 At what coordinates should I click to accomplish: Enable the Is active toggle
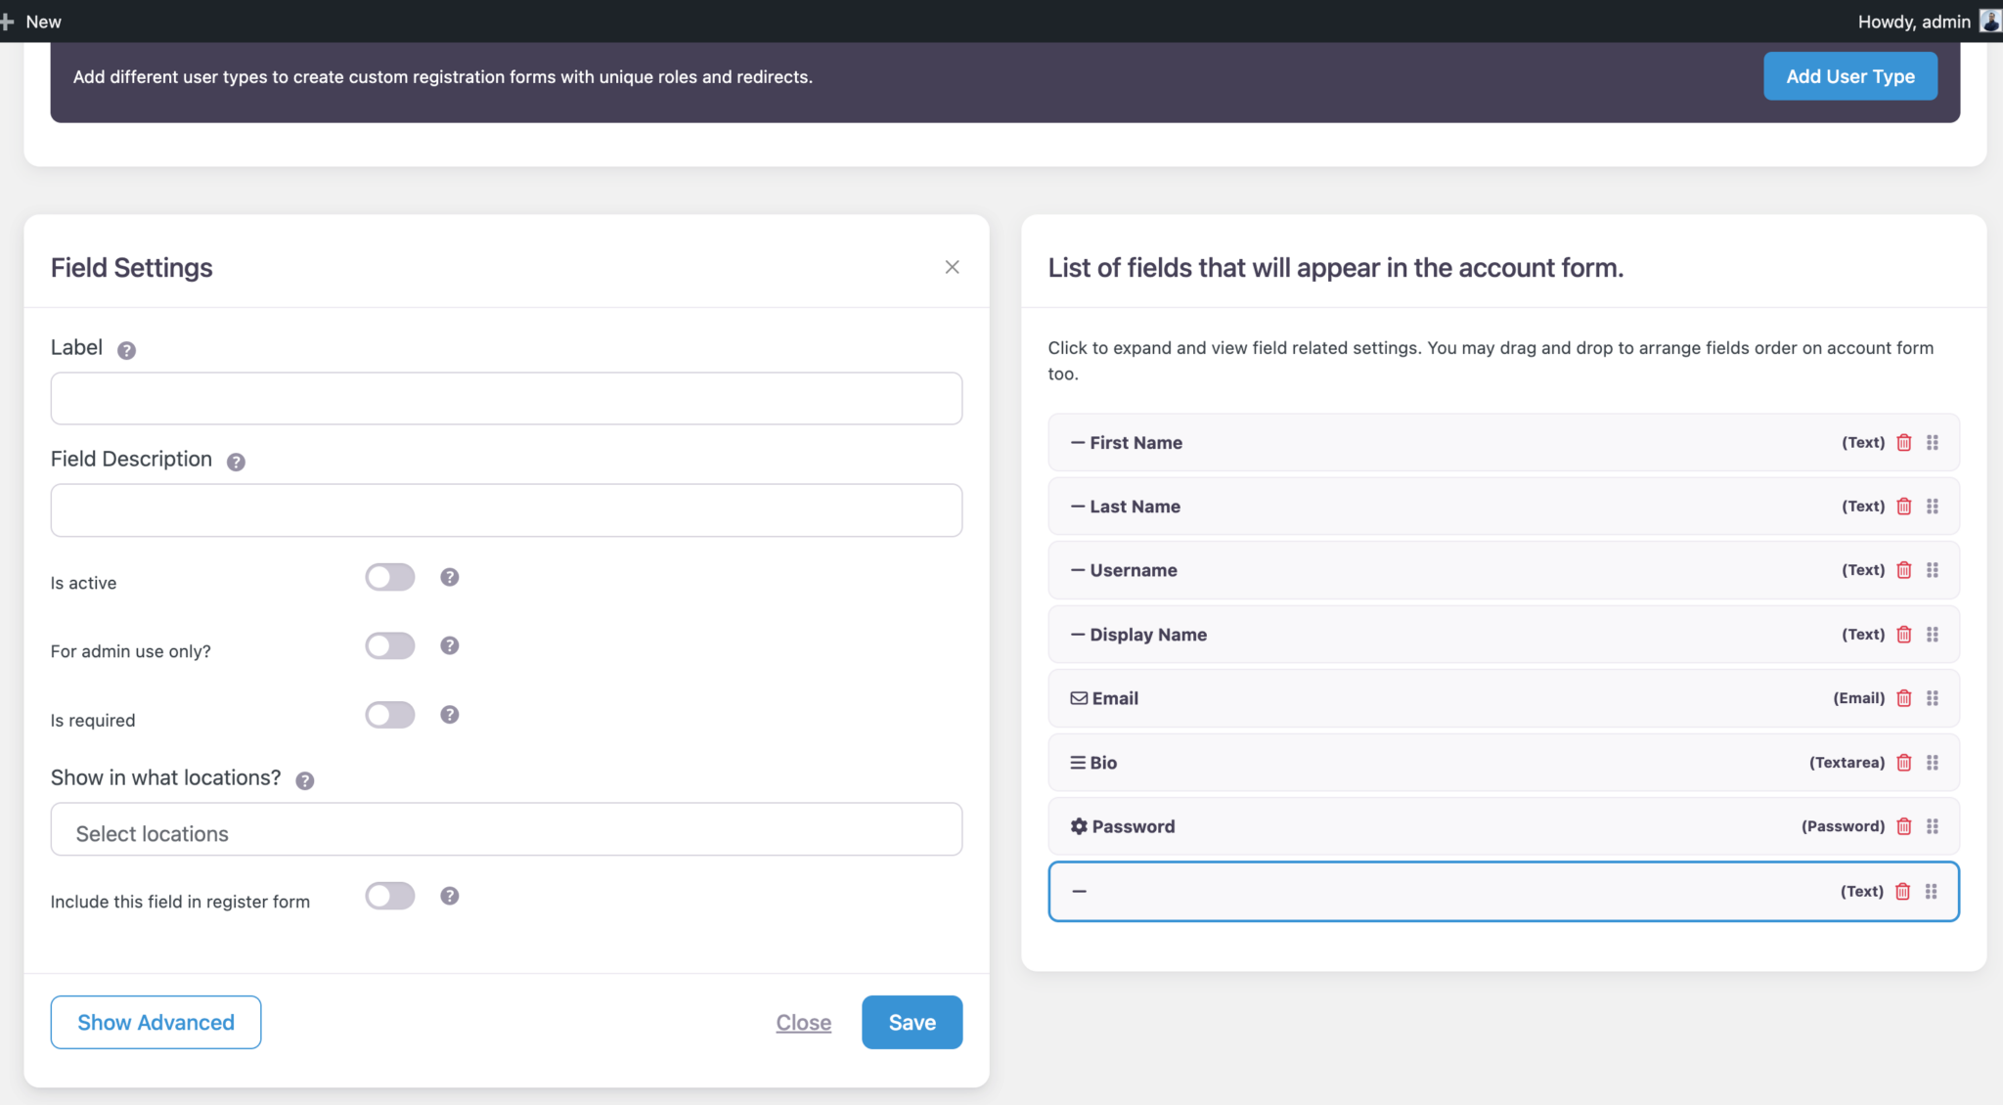pyautogui.click(x=390, y=577)
